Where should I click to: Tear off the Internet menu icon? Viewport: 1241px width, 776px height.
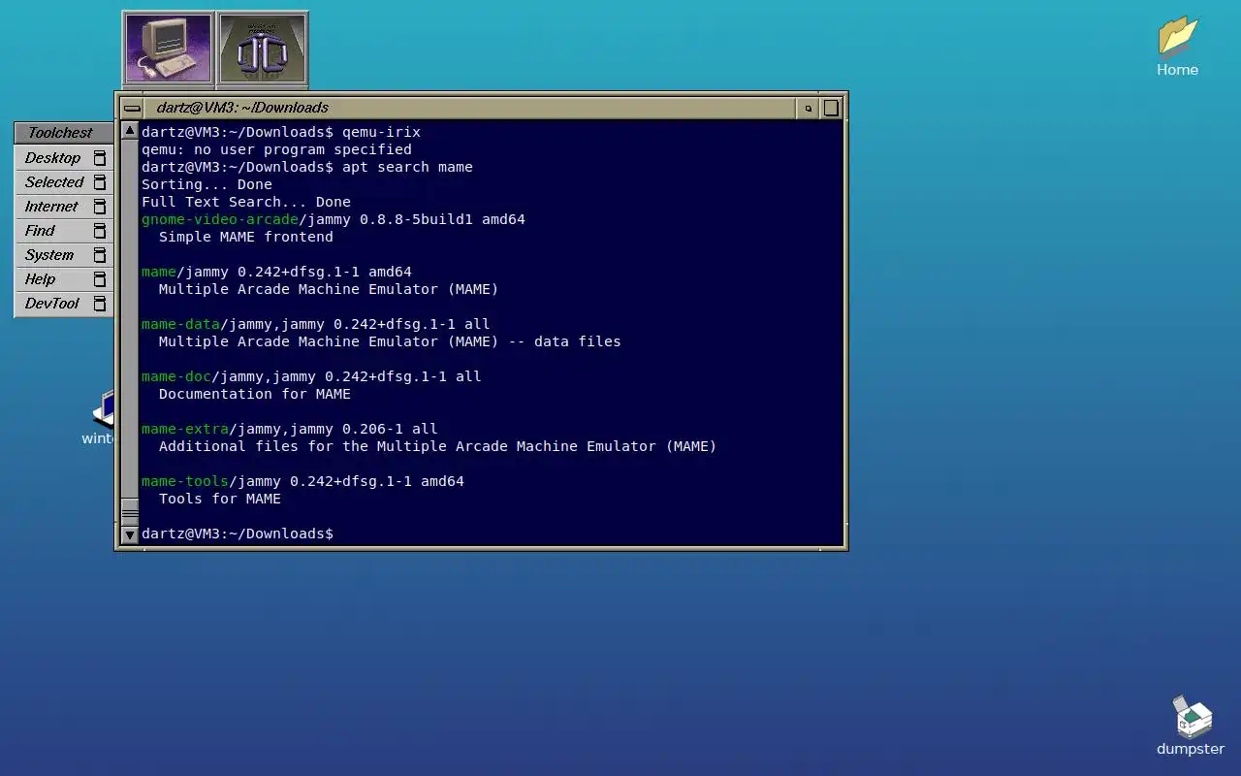click(99, 207)
